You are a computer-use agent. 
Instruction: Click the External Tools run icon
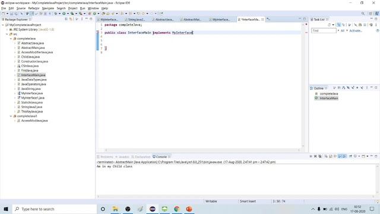coord(81,14)
